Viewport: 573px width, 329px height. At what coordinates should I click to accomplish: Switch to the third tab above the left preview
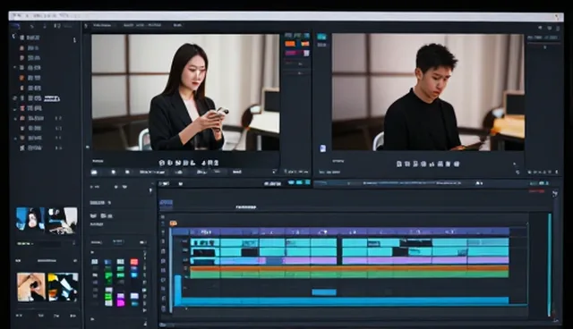(x=177, y=25)
